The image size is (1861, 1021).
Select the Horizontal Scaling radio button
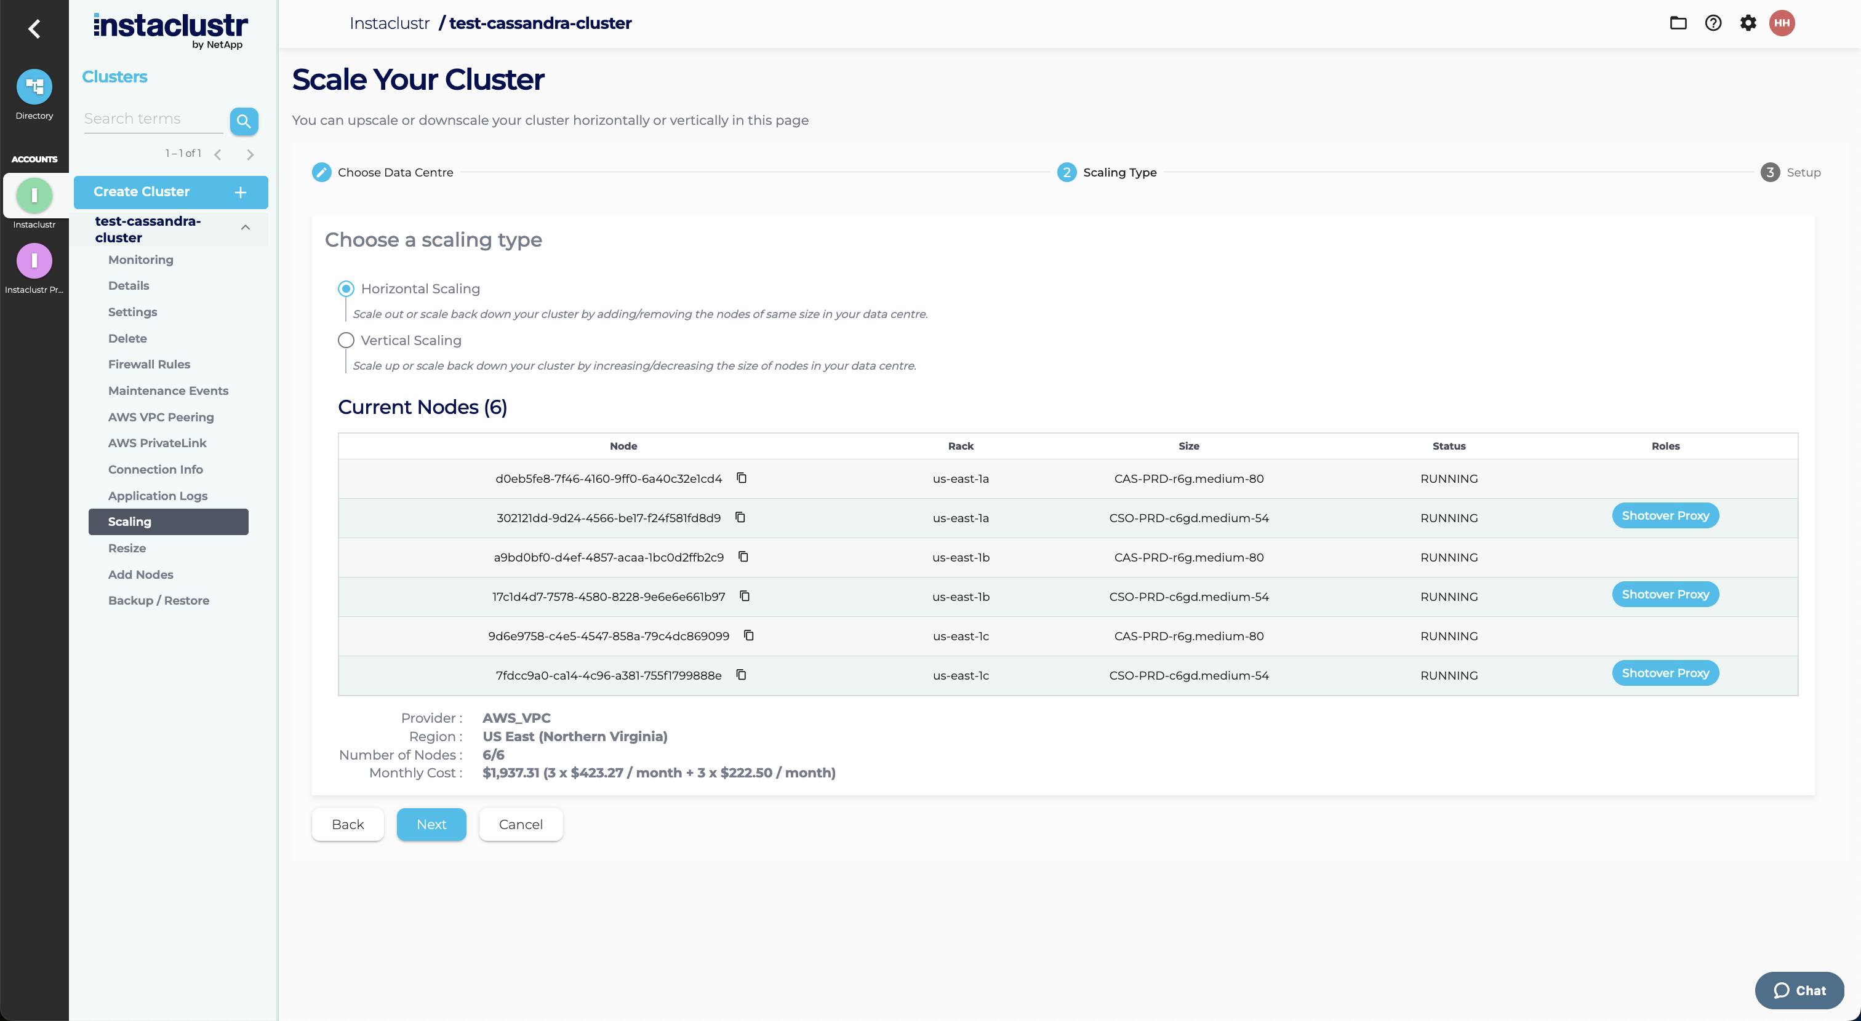click(x=346, y=289)
